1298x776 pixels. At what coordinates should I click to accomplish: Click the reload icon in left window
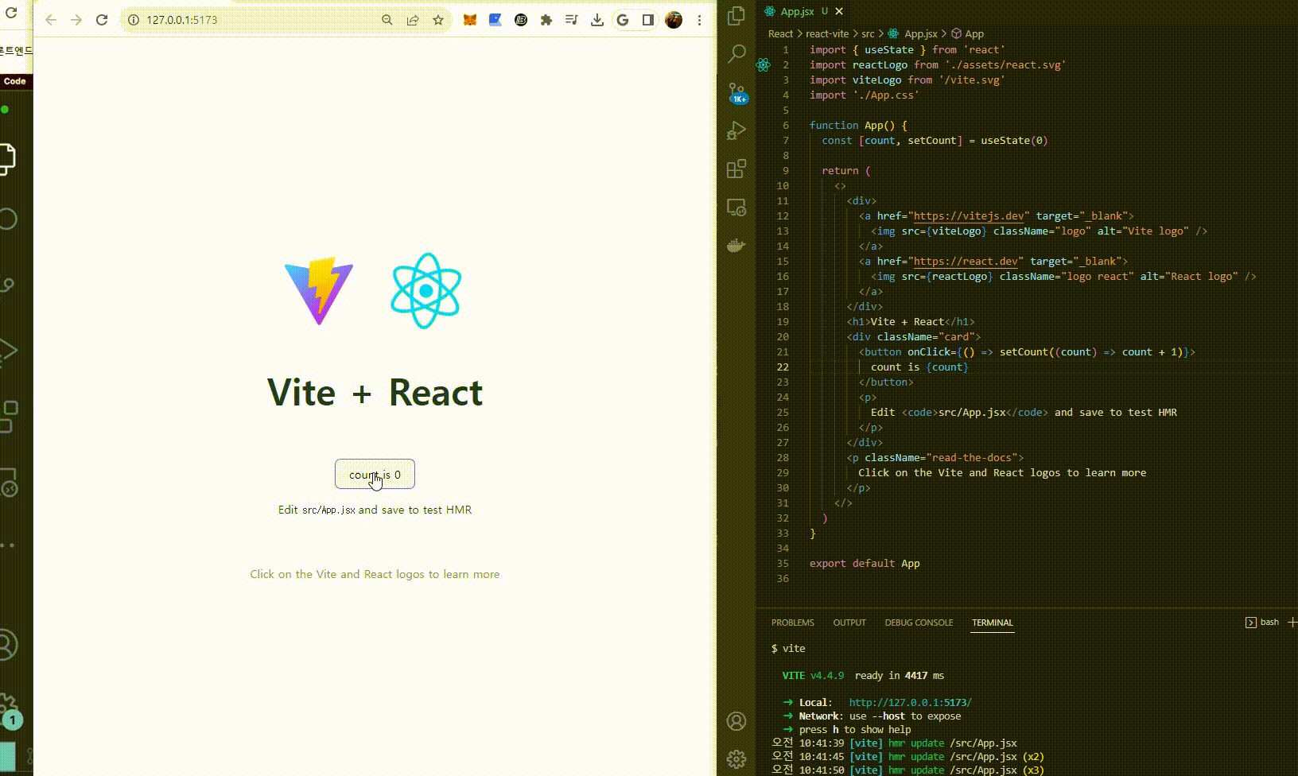10,13
